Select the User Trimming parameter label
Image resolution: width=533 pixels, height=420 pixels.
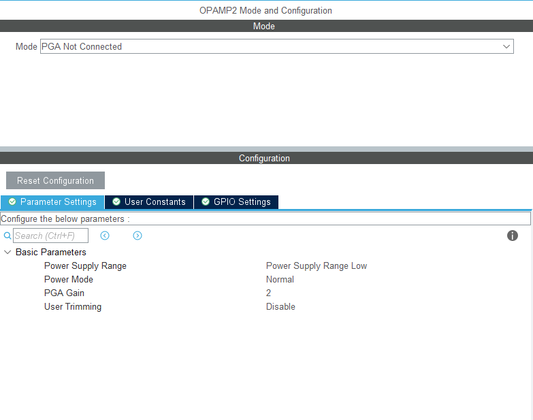click(73, 306)
